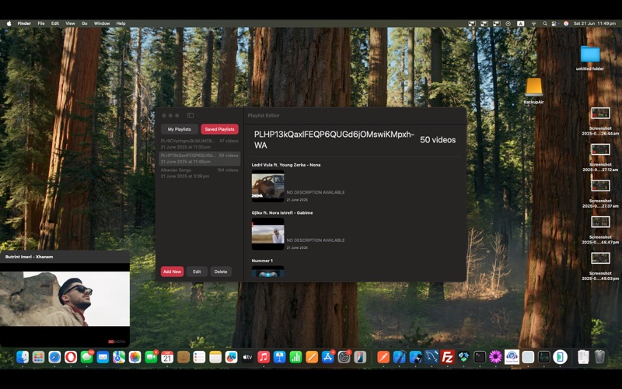Launch Safari from the dock

click(54, 357)
